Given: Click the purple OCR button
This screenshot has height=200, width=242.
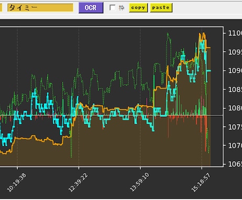Looking at the screenshot, I should (91, 8).
